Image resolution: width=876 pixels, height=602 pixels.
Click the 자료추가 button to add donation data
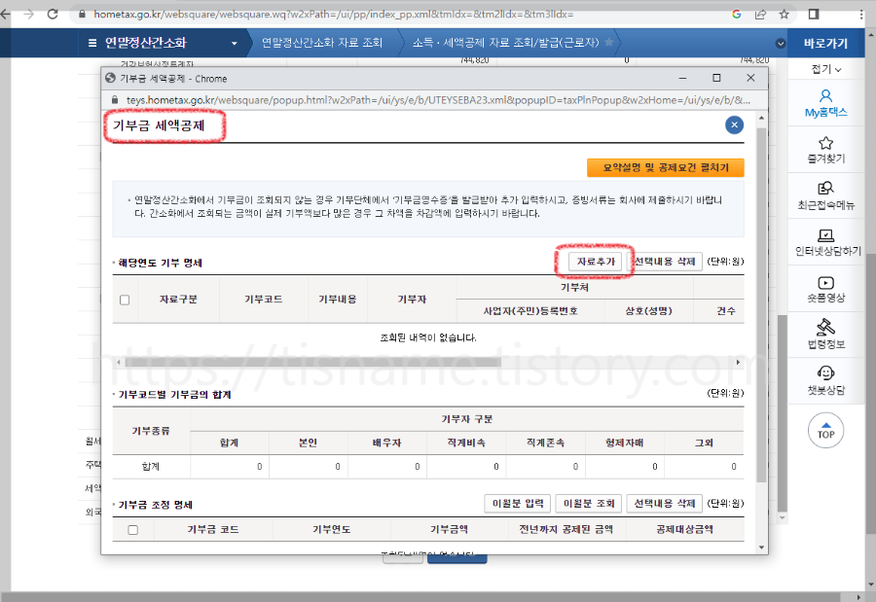coord(595,263)
